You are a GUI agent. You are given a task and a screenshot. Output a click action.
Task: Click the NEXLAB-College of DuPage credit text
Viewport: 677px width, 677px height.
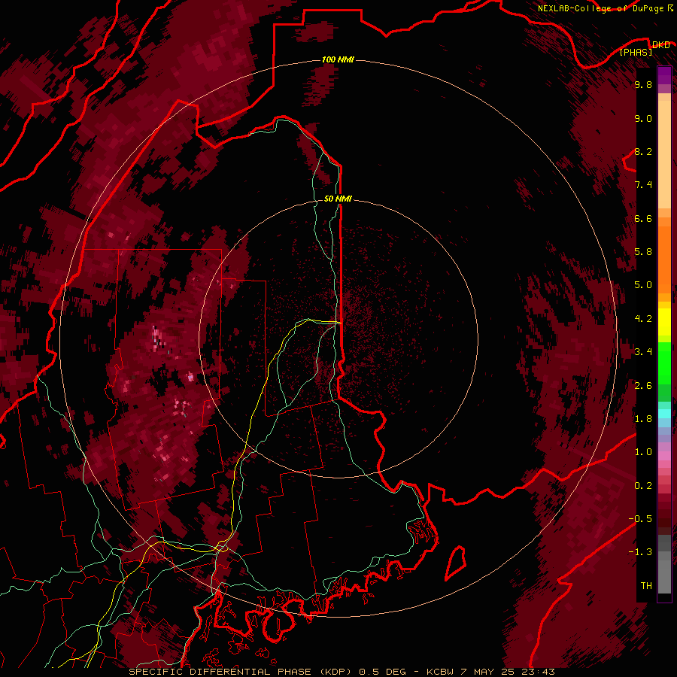coord(600,8)
